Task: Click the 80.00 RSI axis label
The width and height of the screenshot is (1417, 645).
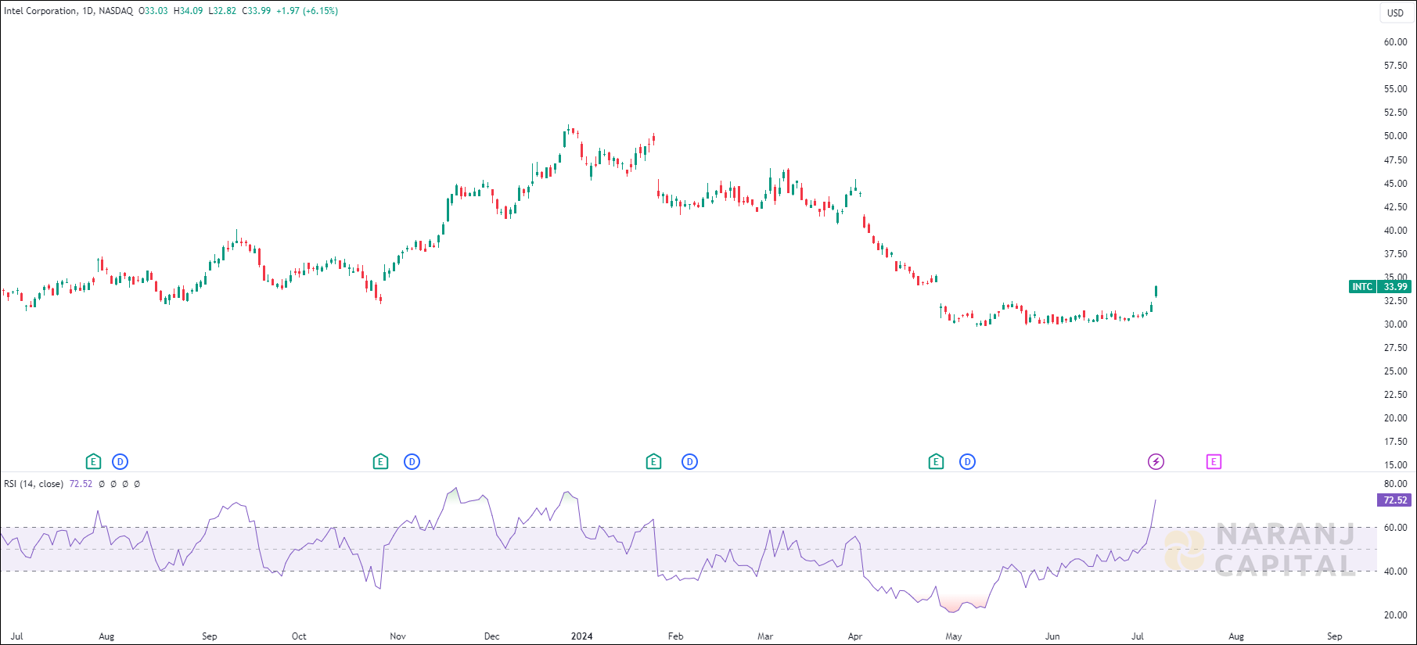Action: tap(1395, 484)
